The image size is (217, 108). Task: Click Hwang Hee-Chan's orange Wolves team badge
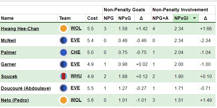click(64, 29)
